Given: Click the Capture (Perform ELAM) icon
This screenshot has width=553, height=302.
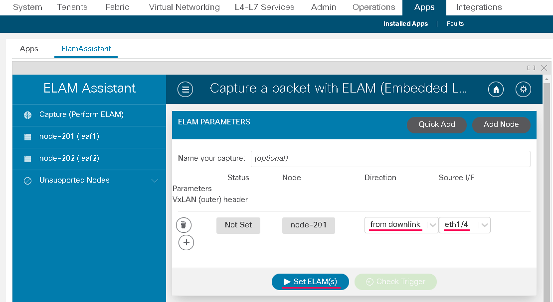Looking at the screenshot, I should click(27, 115).
